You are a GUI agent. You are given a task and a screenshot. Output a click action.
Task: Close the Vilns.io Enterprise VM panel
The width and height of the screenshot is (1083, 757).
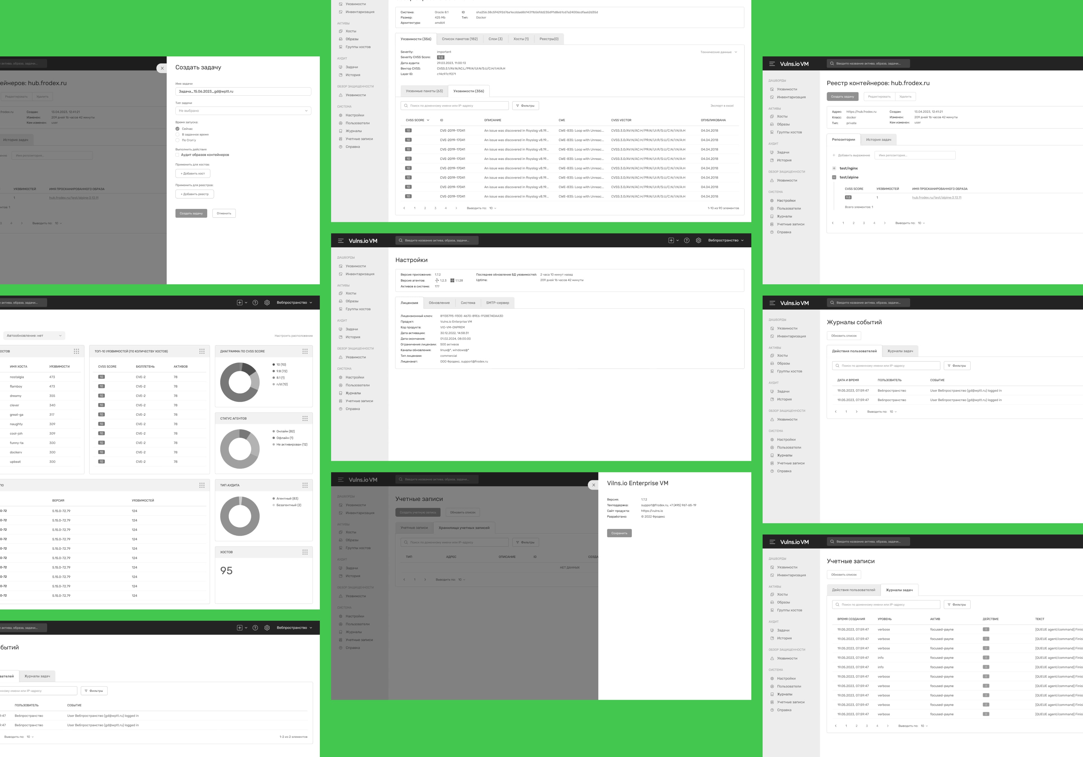593,485
